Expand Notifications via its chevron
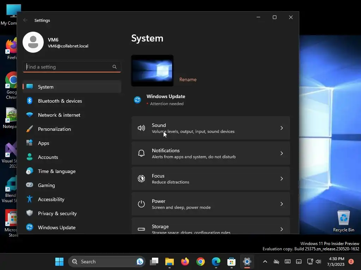 pyautogui.click(x=282, y=153)
